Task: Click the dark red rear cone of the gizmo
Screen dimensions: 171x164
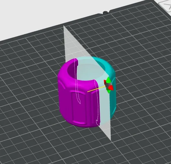Action: [105, 82]
